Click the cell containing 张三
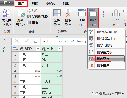The width and height of the screenshot is (127, 98). pyautogui.click(x=52, y=54)
